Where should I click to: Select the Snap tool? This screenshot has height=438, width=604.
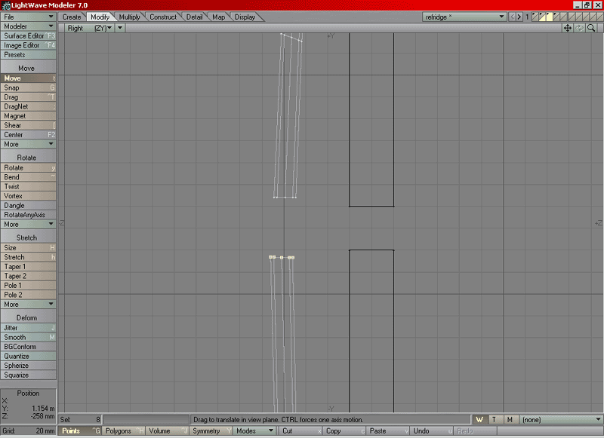tap(28, 87)
